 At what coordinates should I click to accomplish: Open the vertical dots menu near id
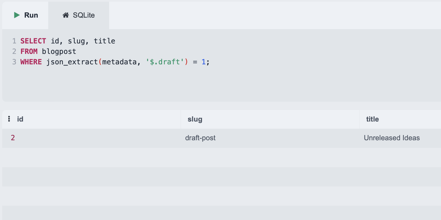click(x=9, y=119)
